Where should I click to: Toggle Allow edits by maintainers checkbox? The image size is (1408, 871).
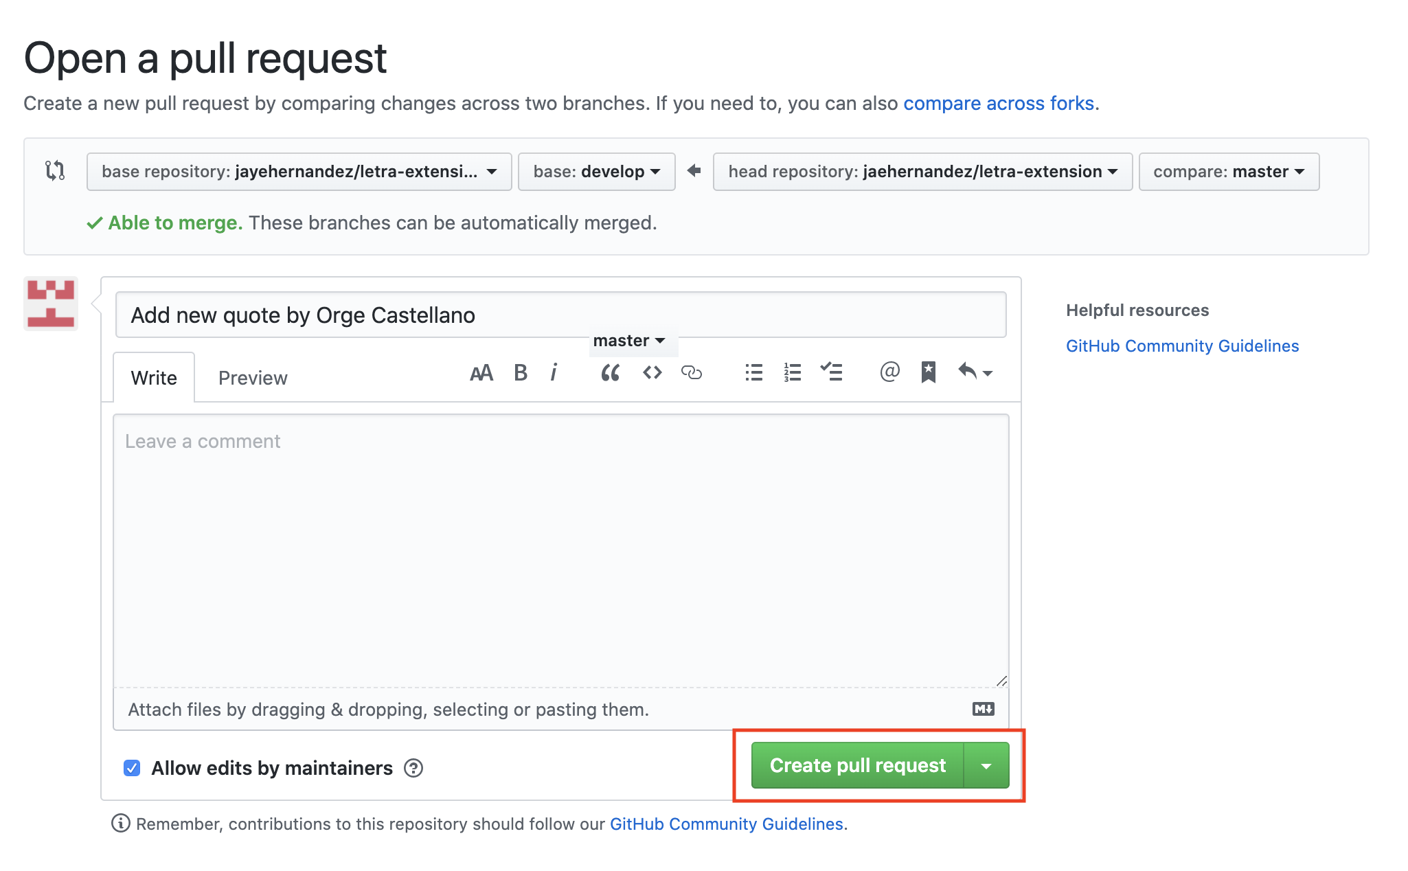coord(132,768)
